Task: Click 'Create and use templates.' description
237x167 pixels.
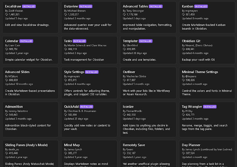Action: (x=139, y=60)
